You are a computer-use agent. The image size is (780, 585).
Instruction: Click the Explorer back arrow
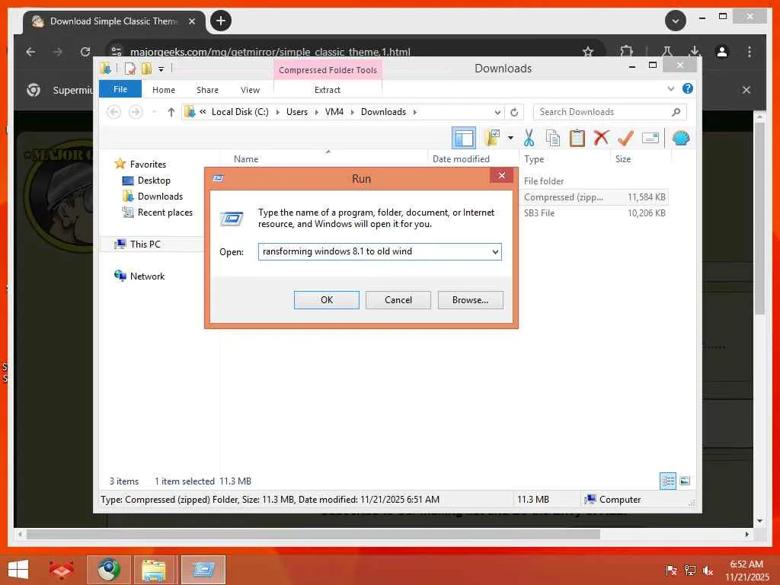point(114,112)
